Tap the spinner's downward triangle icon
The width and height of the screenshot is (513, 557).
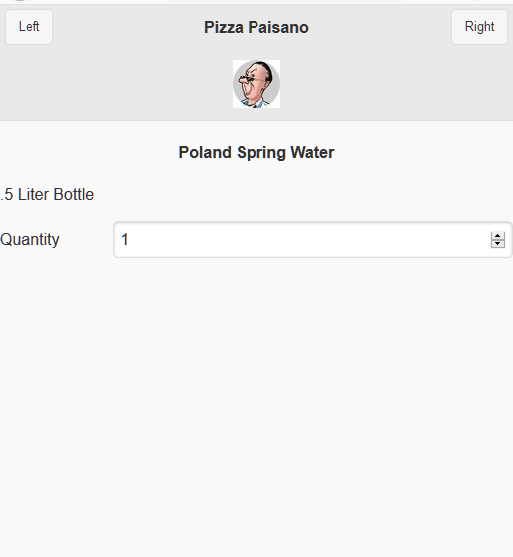pos(498,244)
